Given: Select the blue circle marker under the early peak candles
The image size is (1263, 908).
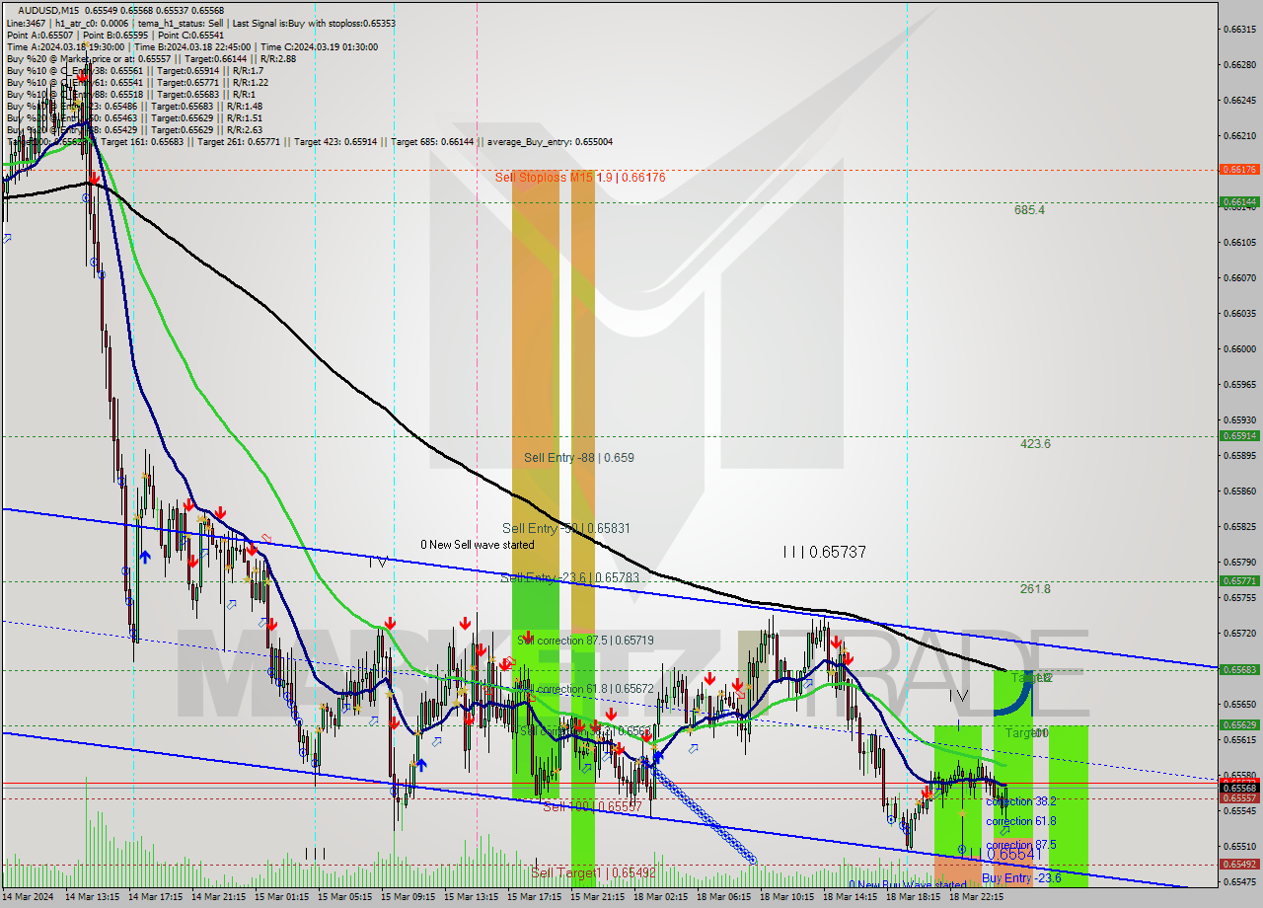Looking at the screenshot, I should tap(87, 196).
